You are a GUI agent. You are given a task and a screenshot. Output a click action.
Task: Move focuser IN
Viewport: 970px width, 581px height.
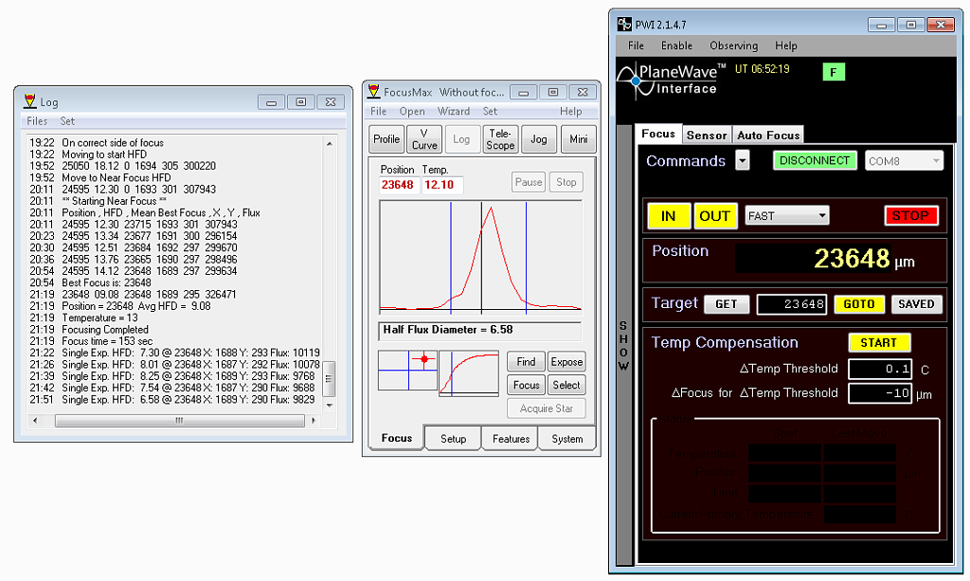point(668,216)
